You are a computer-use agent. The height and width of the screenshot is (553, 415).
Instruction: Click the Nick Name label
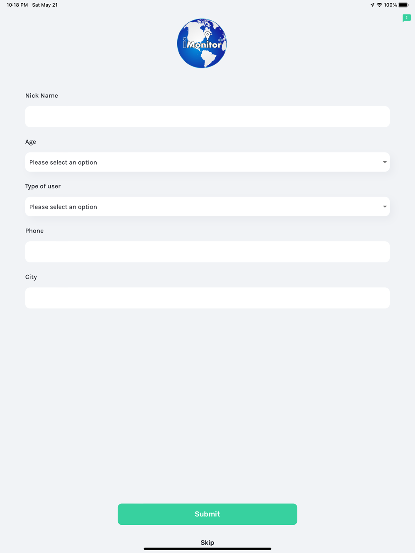coord(41,95)
